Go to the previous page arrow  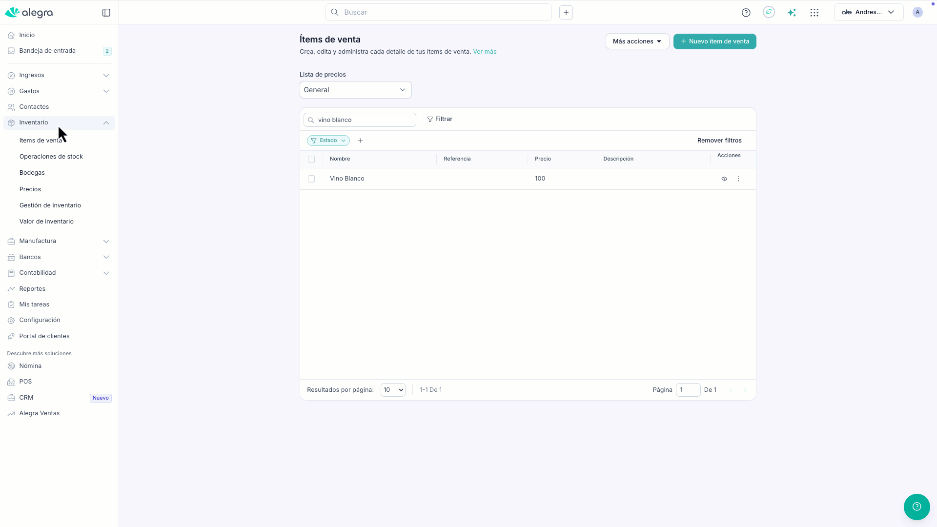click(x=731, y=390)
